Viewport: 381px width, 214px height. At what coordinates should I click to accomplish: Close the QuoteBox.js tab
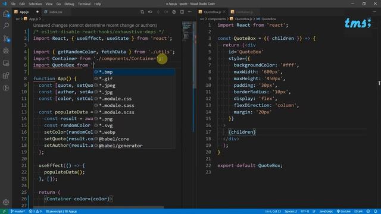(x=224, y=12)
